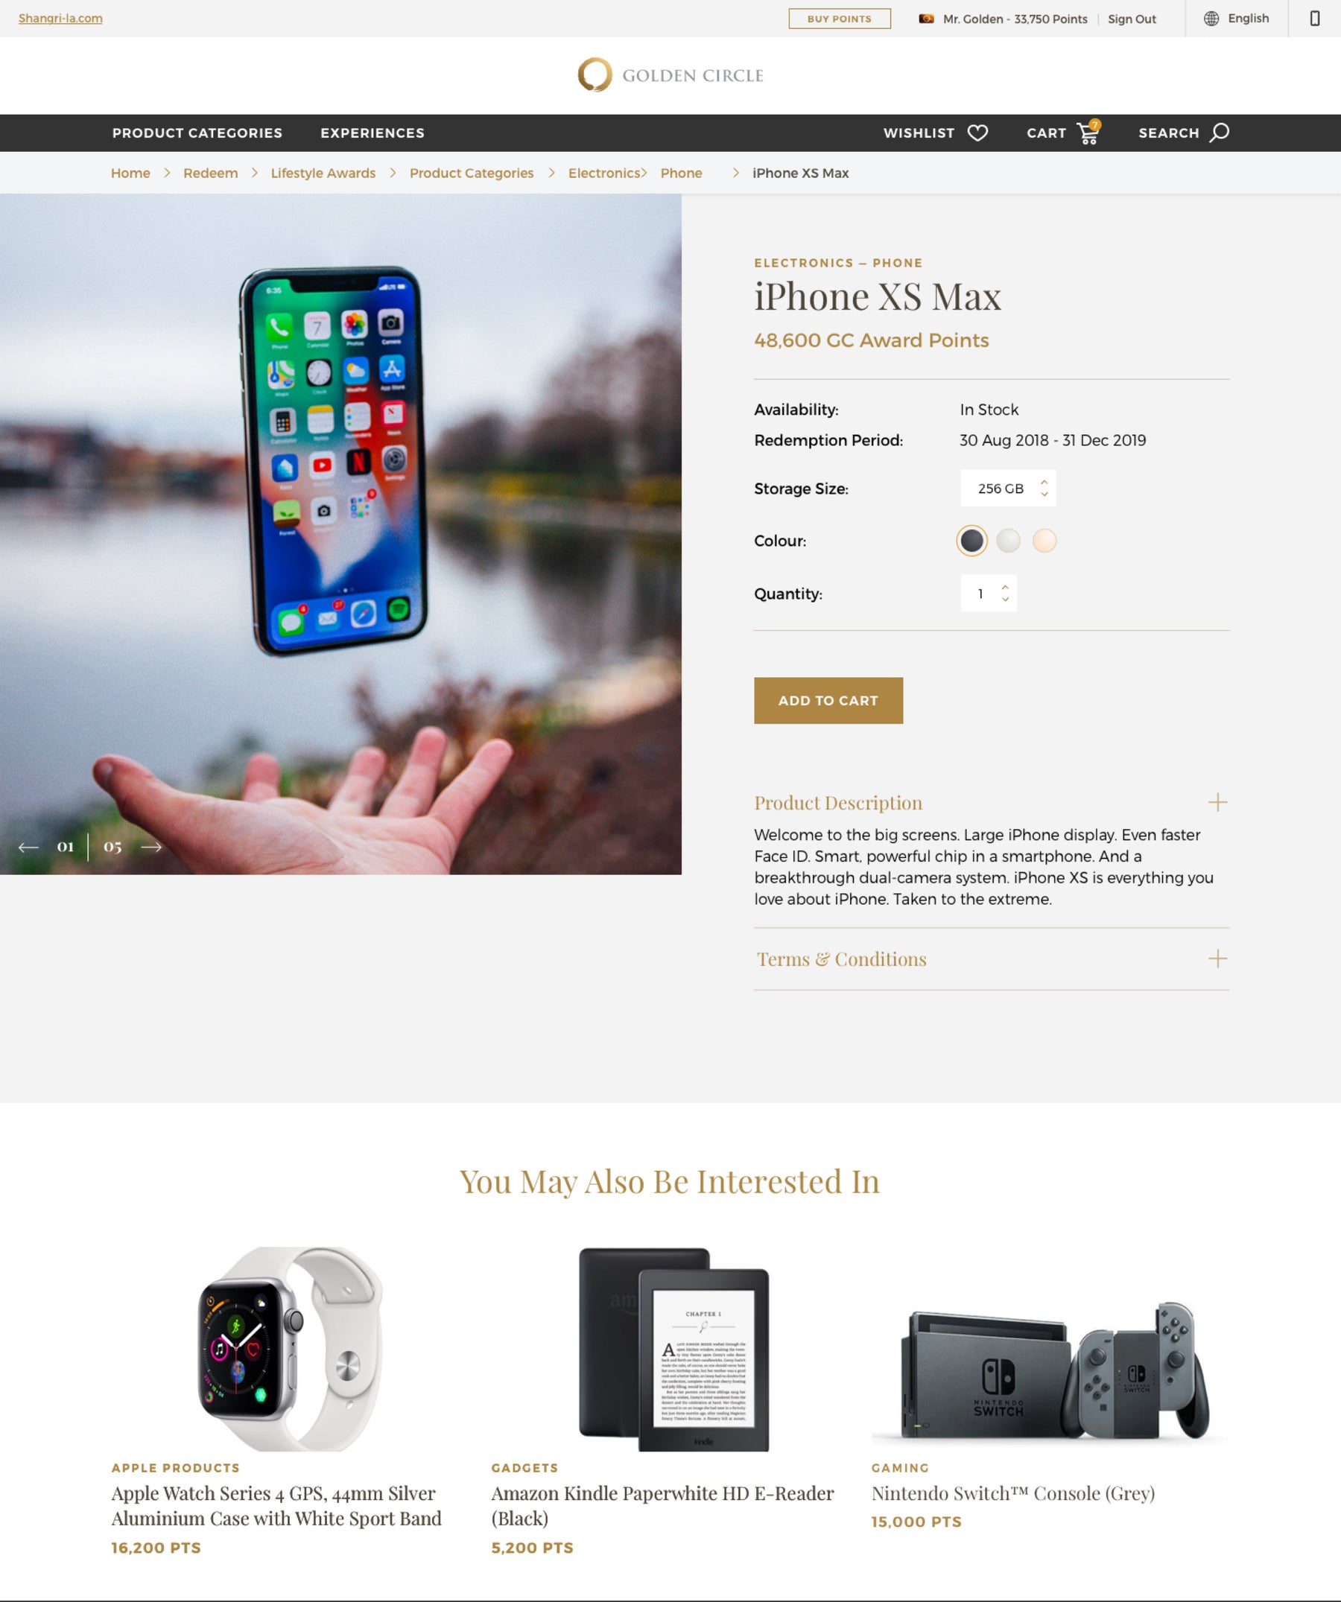Go to next product image arrow
This screenshot has height=1602, width=1341.
(151, 847)
